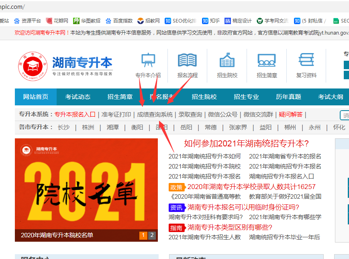This screenshot has width=349, height=259.
Task: Click the 专升本介绍 easel icon
Action: tap(148, 60)
